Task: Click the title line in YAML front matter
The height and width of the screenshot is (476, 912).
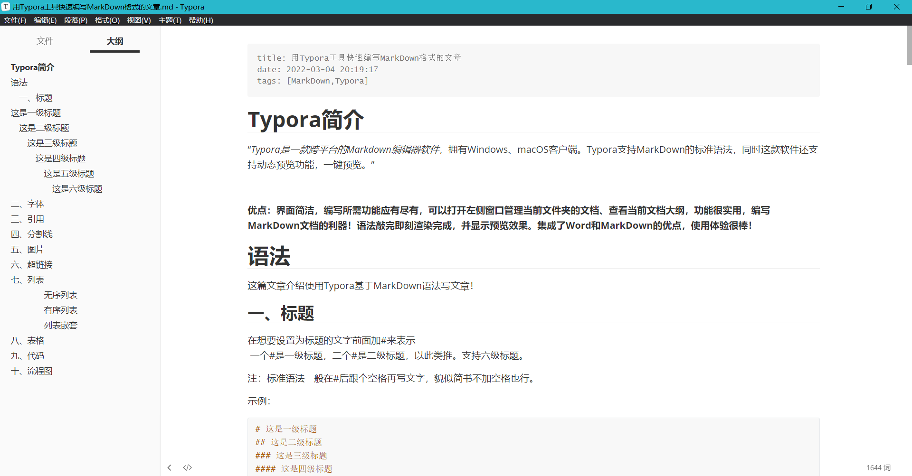Action: tap(359, 58)
